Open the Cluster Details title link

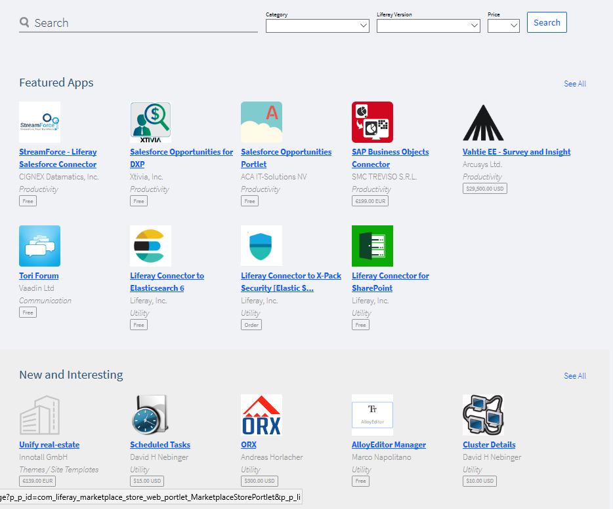coord(489,445)
